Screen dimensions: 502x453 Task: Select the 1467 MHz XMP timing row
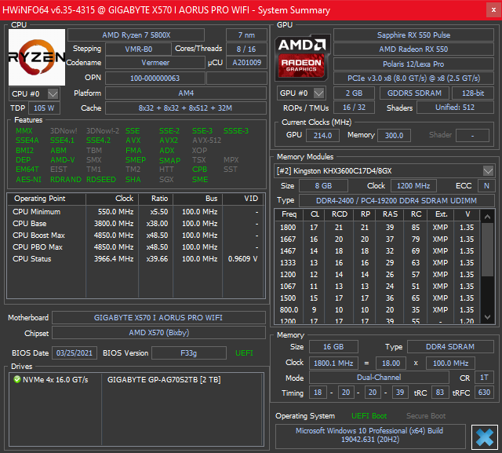point(377,251)
